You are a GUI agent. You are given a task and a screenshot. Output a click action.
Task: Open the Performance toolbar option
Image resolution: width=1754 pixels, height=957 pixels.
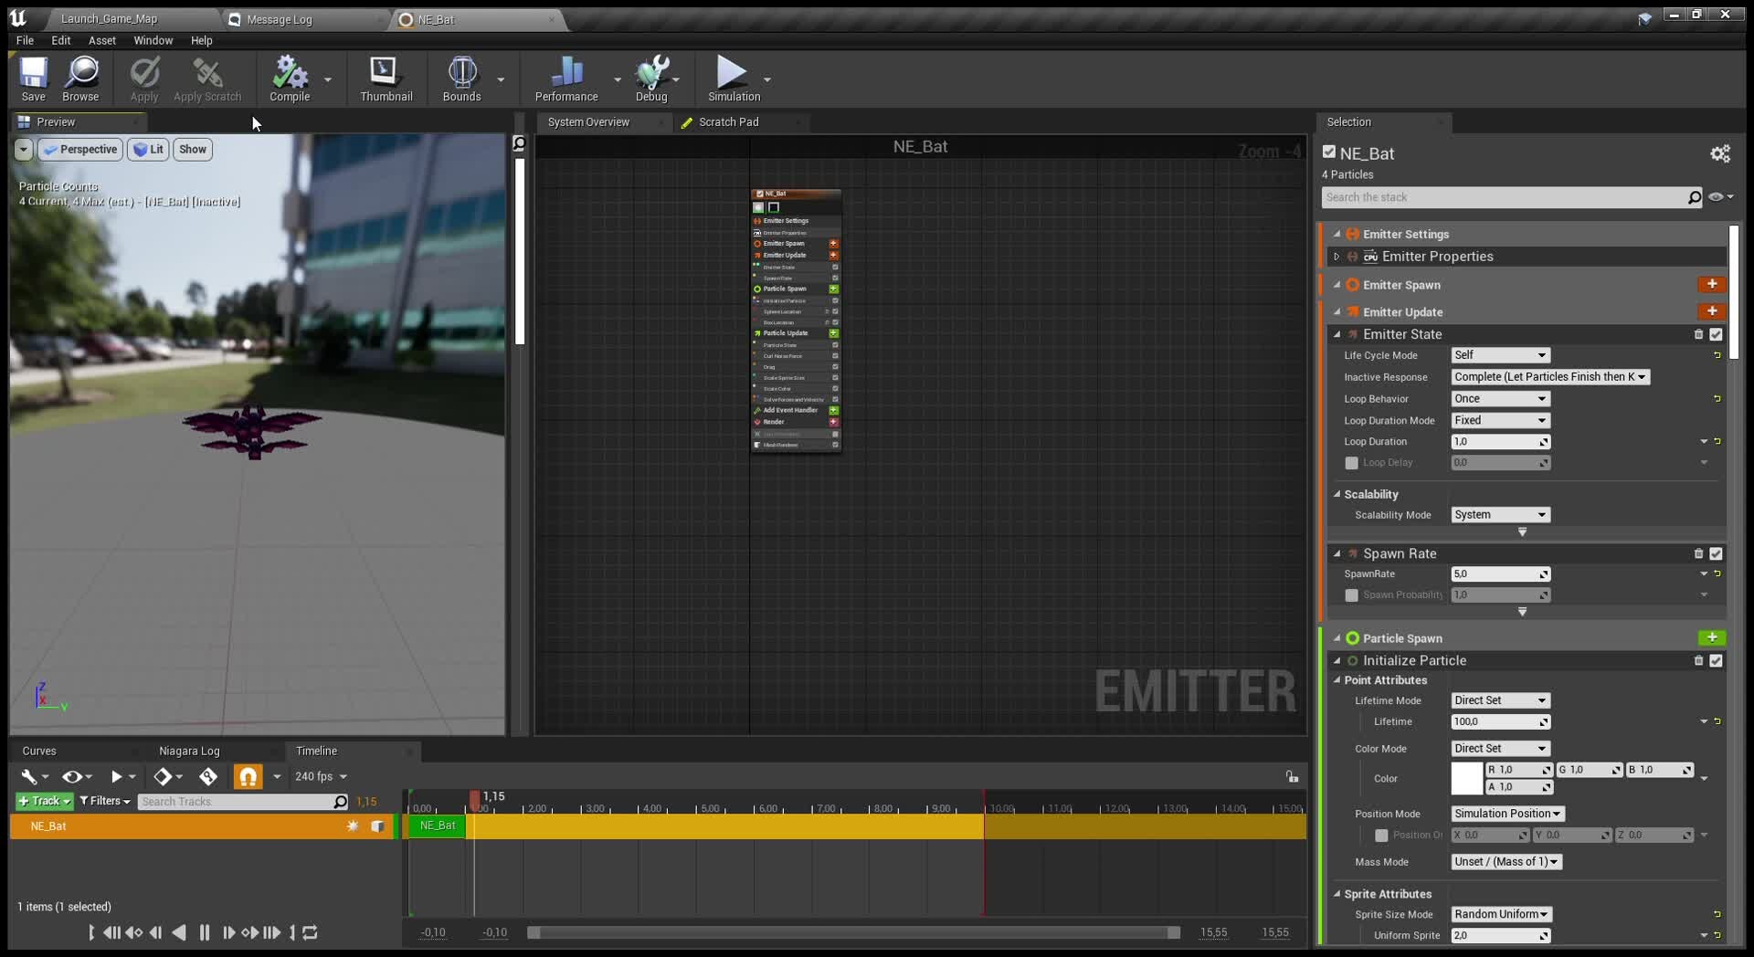click(x=566, y=79)
